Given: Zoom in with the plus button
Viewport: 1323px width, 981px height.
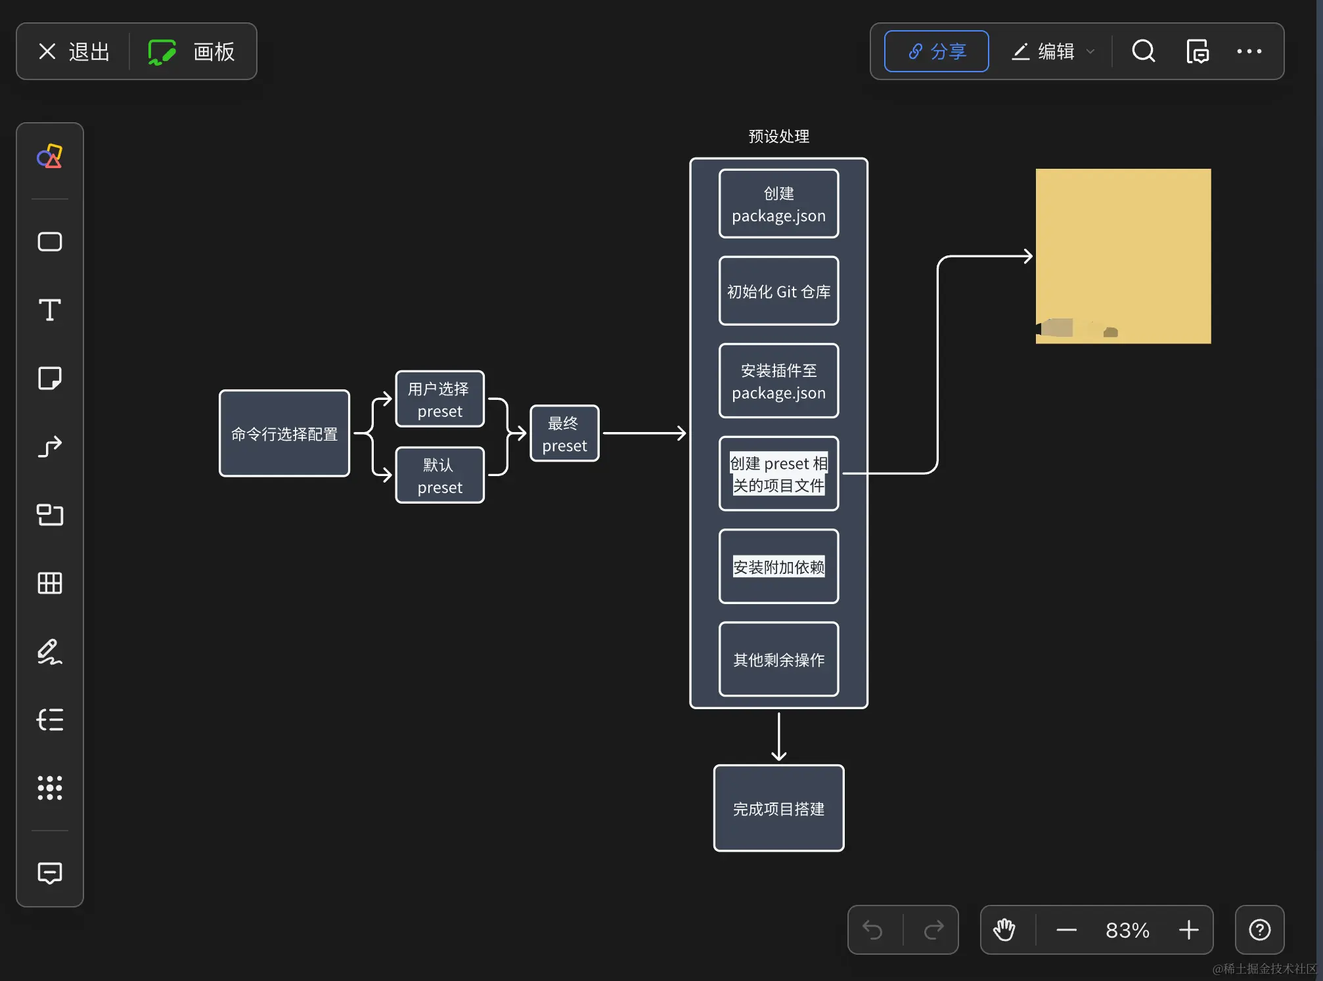Looking at the screenshot, I should (x=1188, y=930).
